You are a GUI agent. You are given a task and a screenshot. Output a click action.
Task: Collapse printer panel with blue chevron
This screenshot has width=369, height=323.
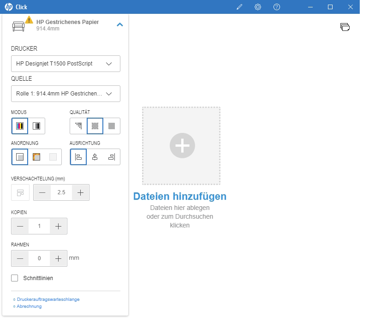click(x=120, y=24)
